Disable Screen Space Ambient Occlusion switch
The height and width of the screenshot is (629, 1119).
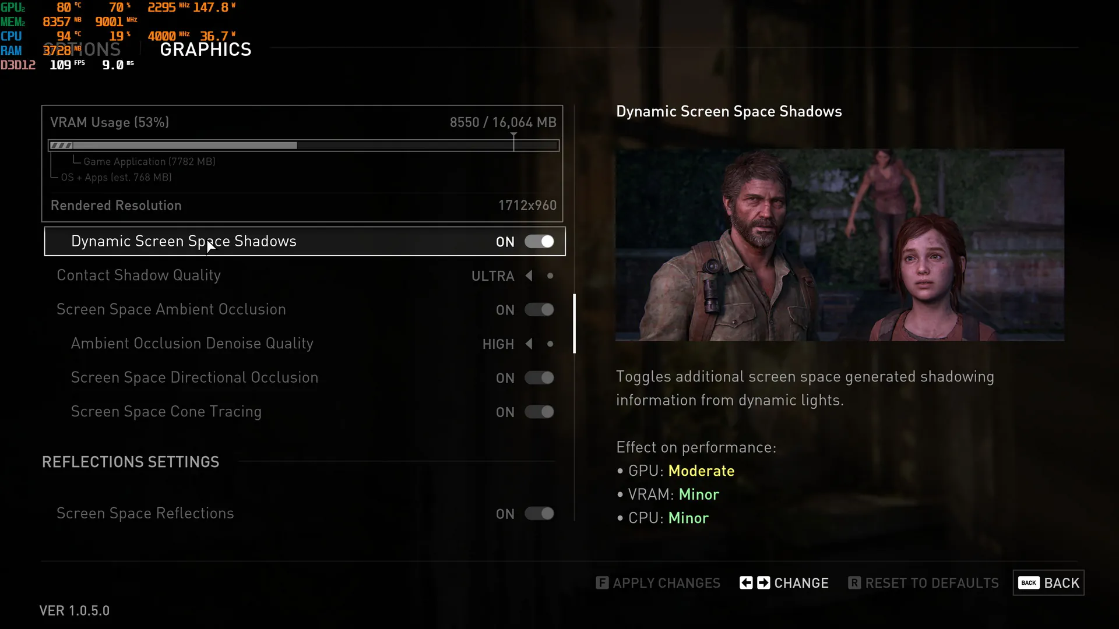[x=539, y=310]
